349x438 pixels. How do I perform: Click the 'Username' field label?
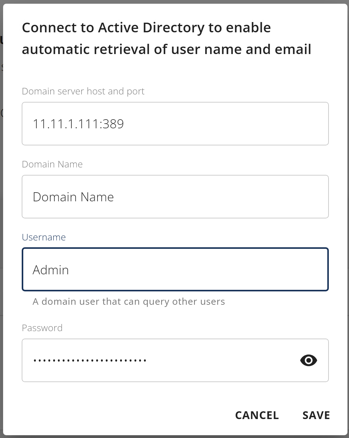click(x=44, y=237)
